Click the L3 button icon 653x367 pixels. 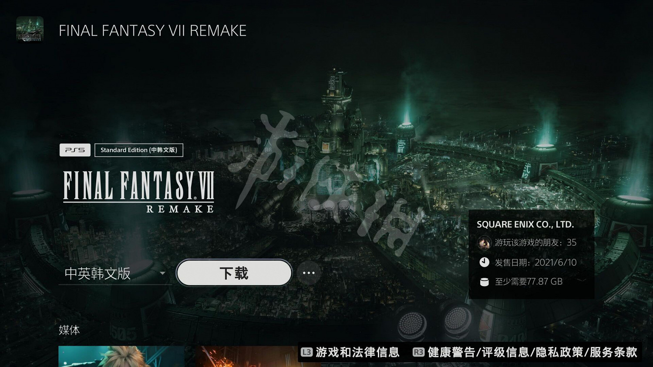coord(306,352)
